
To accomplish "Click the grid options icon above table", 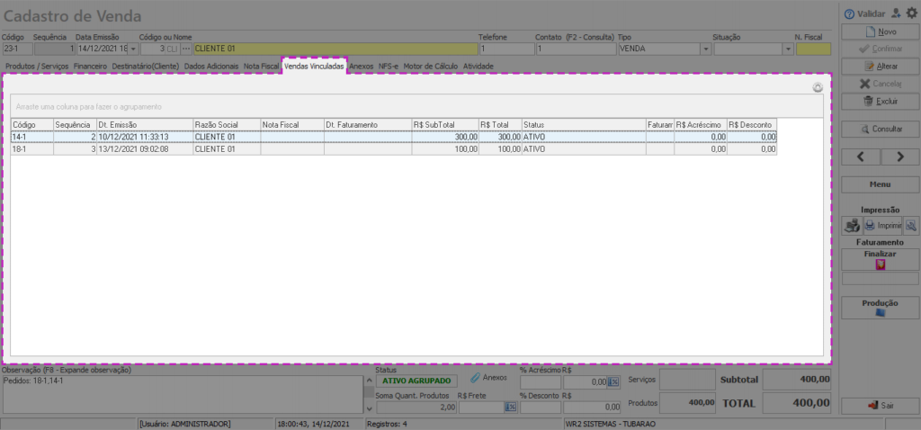I will click(x=817, y=88).
